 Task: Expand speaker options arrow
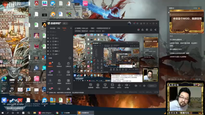(130, 85)
